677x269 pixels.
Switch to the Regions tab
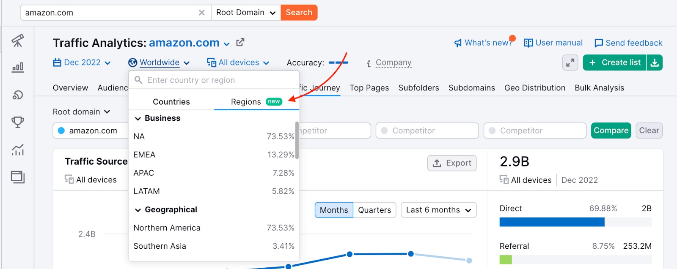pos(256,102)
